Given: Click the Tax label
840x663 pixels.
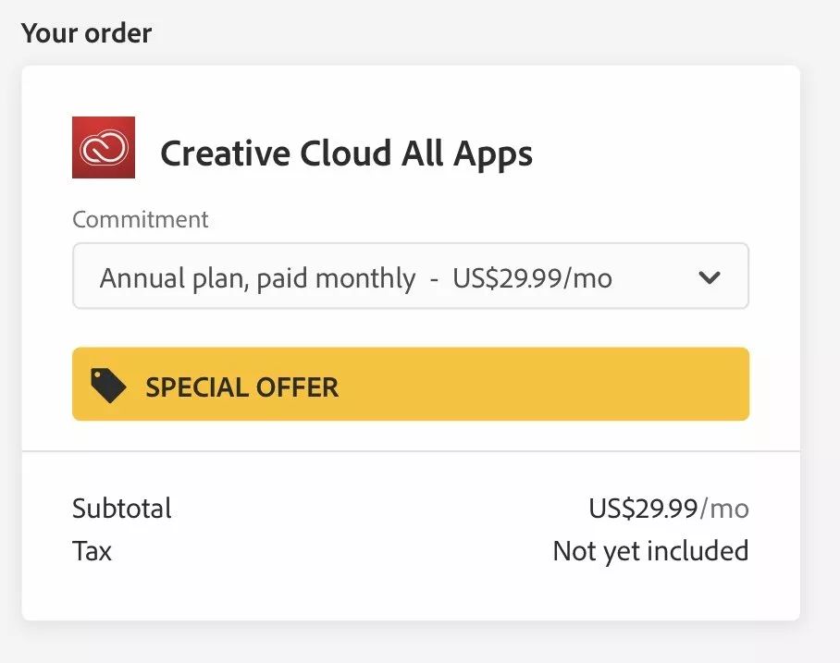Looking at the screenshot, I should click(x=92, y=551).
